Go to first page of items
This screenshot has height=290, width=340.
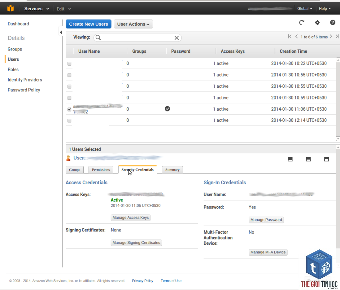290,37
